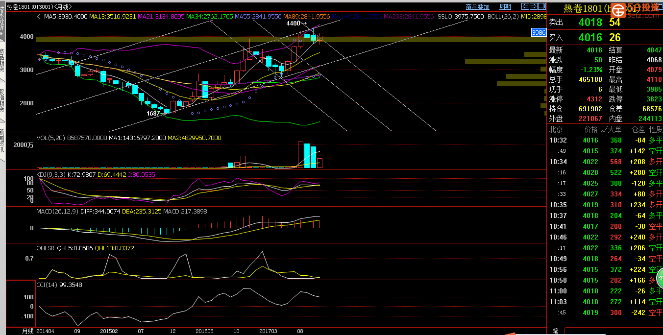Click the 结算 value 4047
This screenshot has width=663, height=335.
654,50
